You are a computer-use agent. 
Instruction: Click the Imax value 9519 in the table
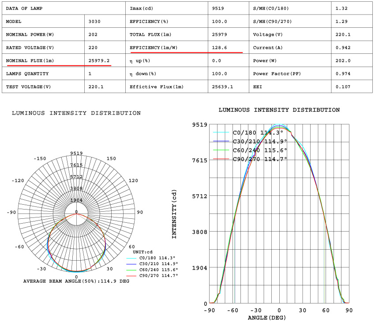pos(229,8)
